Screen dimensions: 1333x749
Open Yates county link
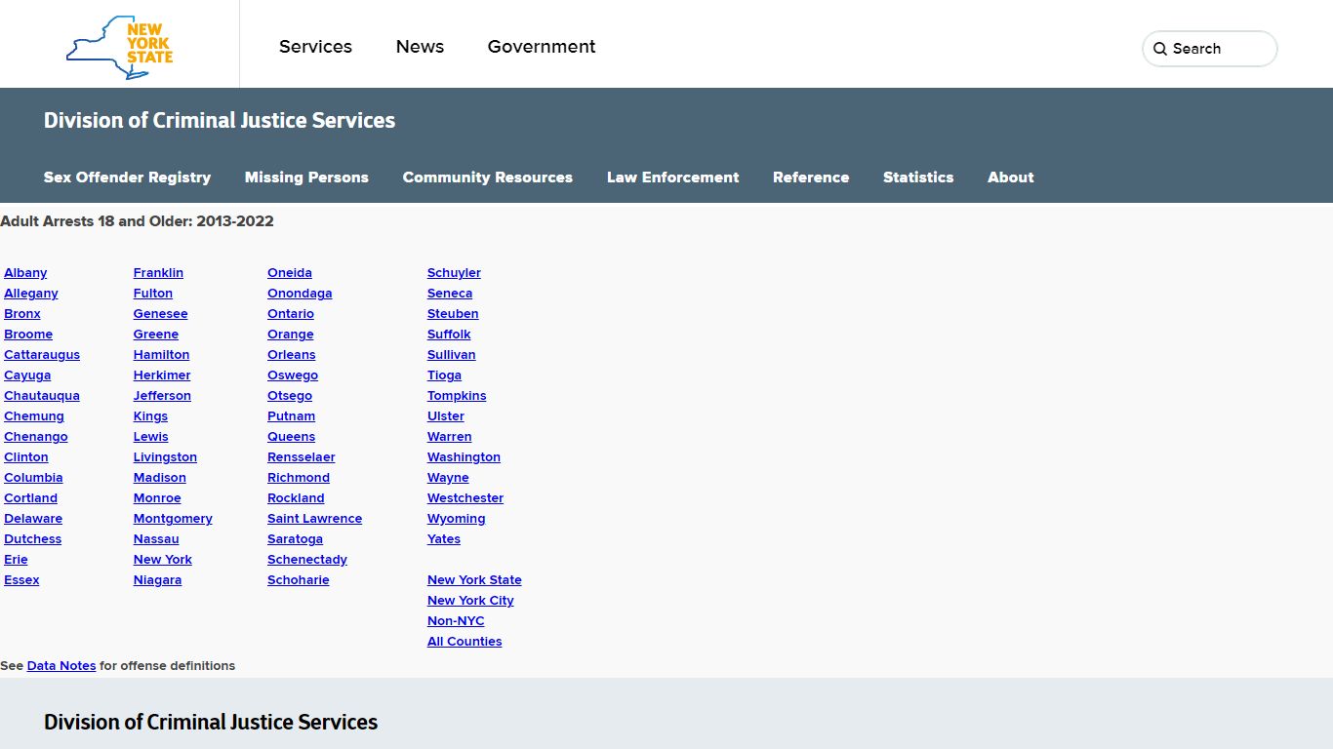click(444, 539)
